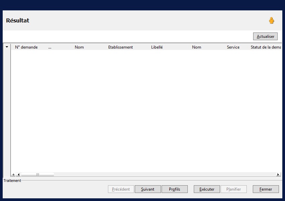Click the Suivant button
285x201 pixels.
(148, 189)
